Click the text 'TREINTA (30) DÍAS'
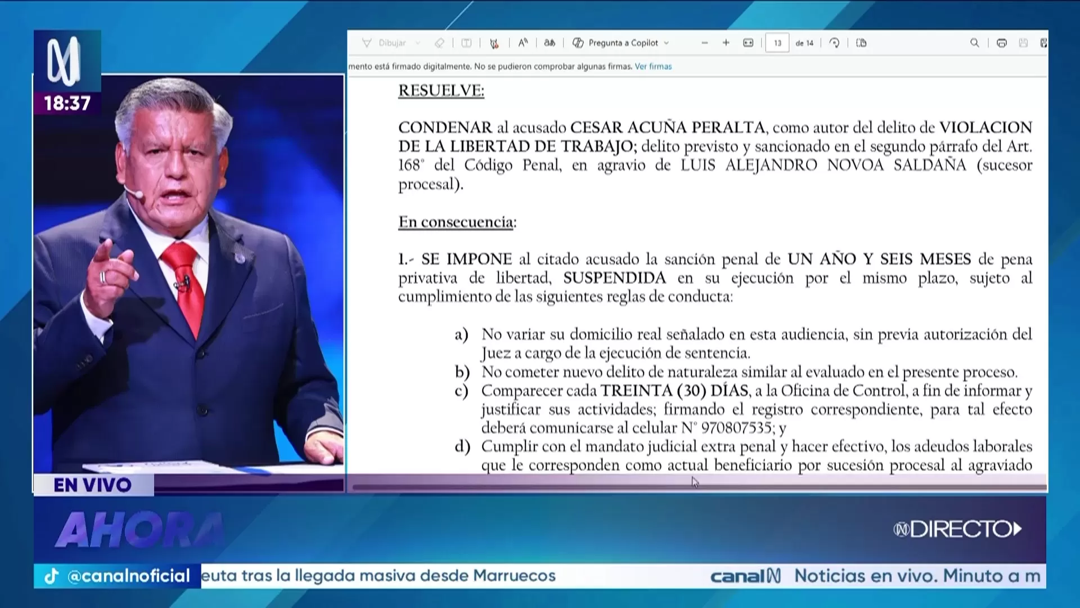This screenshot has width=1080, height=608. (674, 391)
